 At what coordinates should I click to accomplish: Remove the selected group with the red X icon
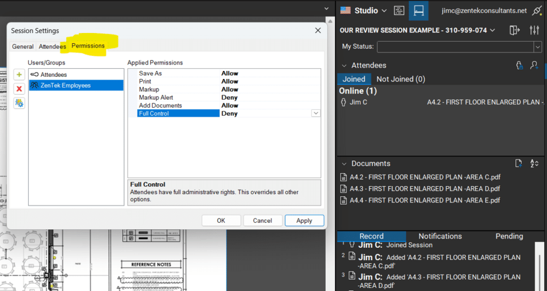(x=19, y=89)
